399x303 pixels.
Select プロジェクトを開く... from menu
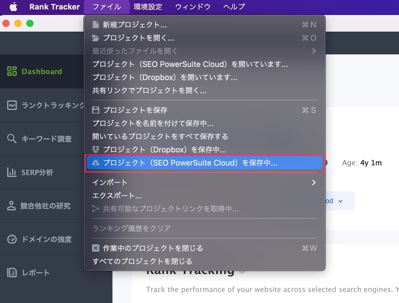[205, 38]
